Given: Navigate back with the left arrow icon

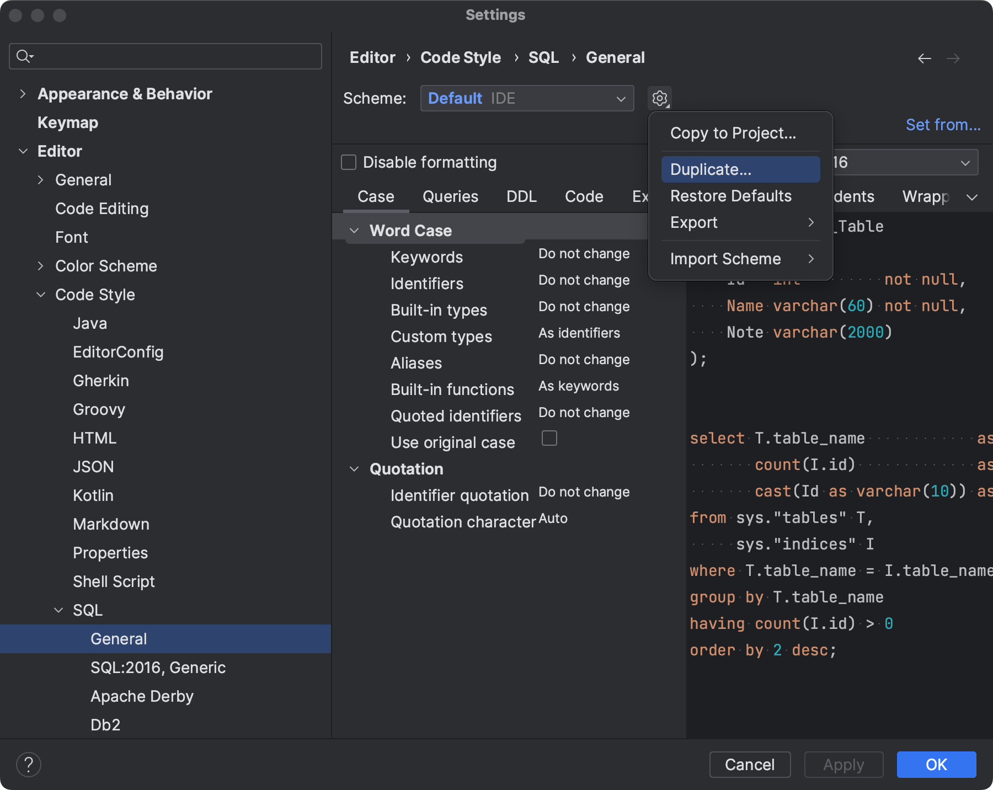Looking at the screenshot, I should [x=924, y=58].
